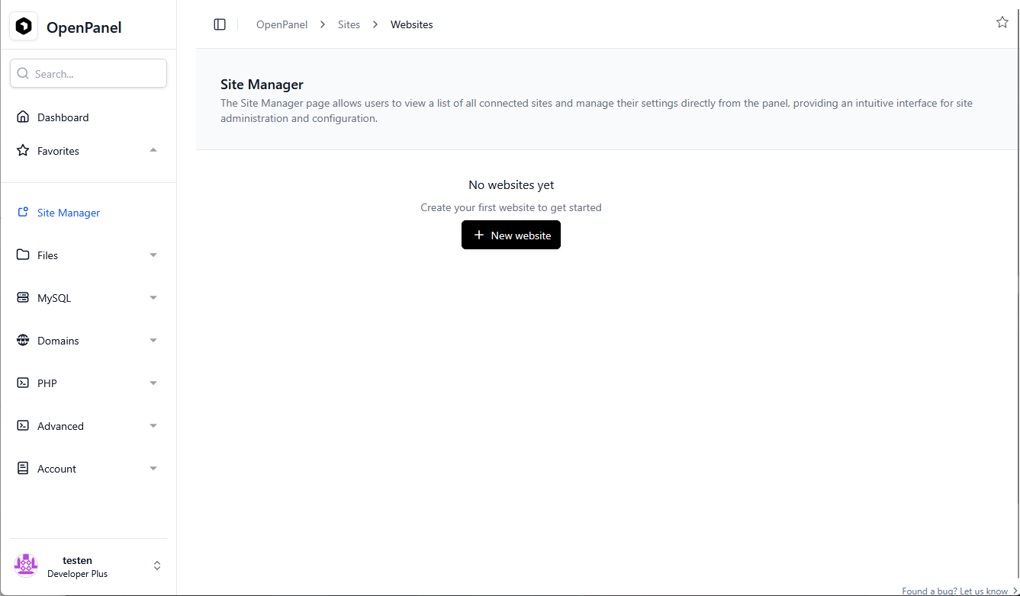The height and width of the screenshot is (596, 1020).
Task: Select the PHP menu label
Action: 47,383
